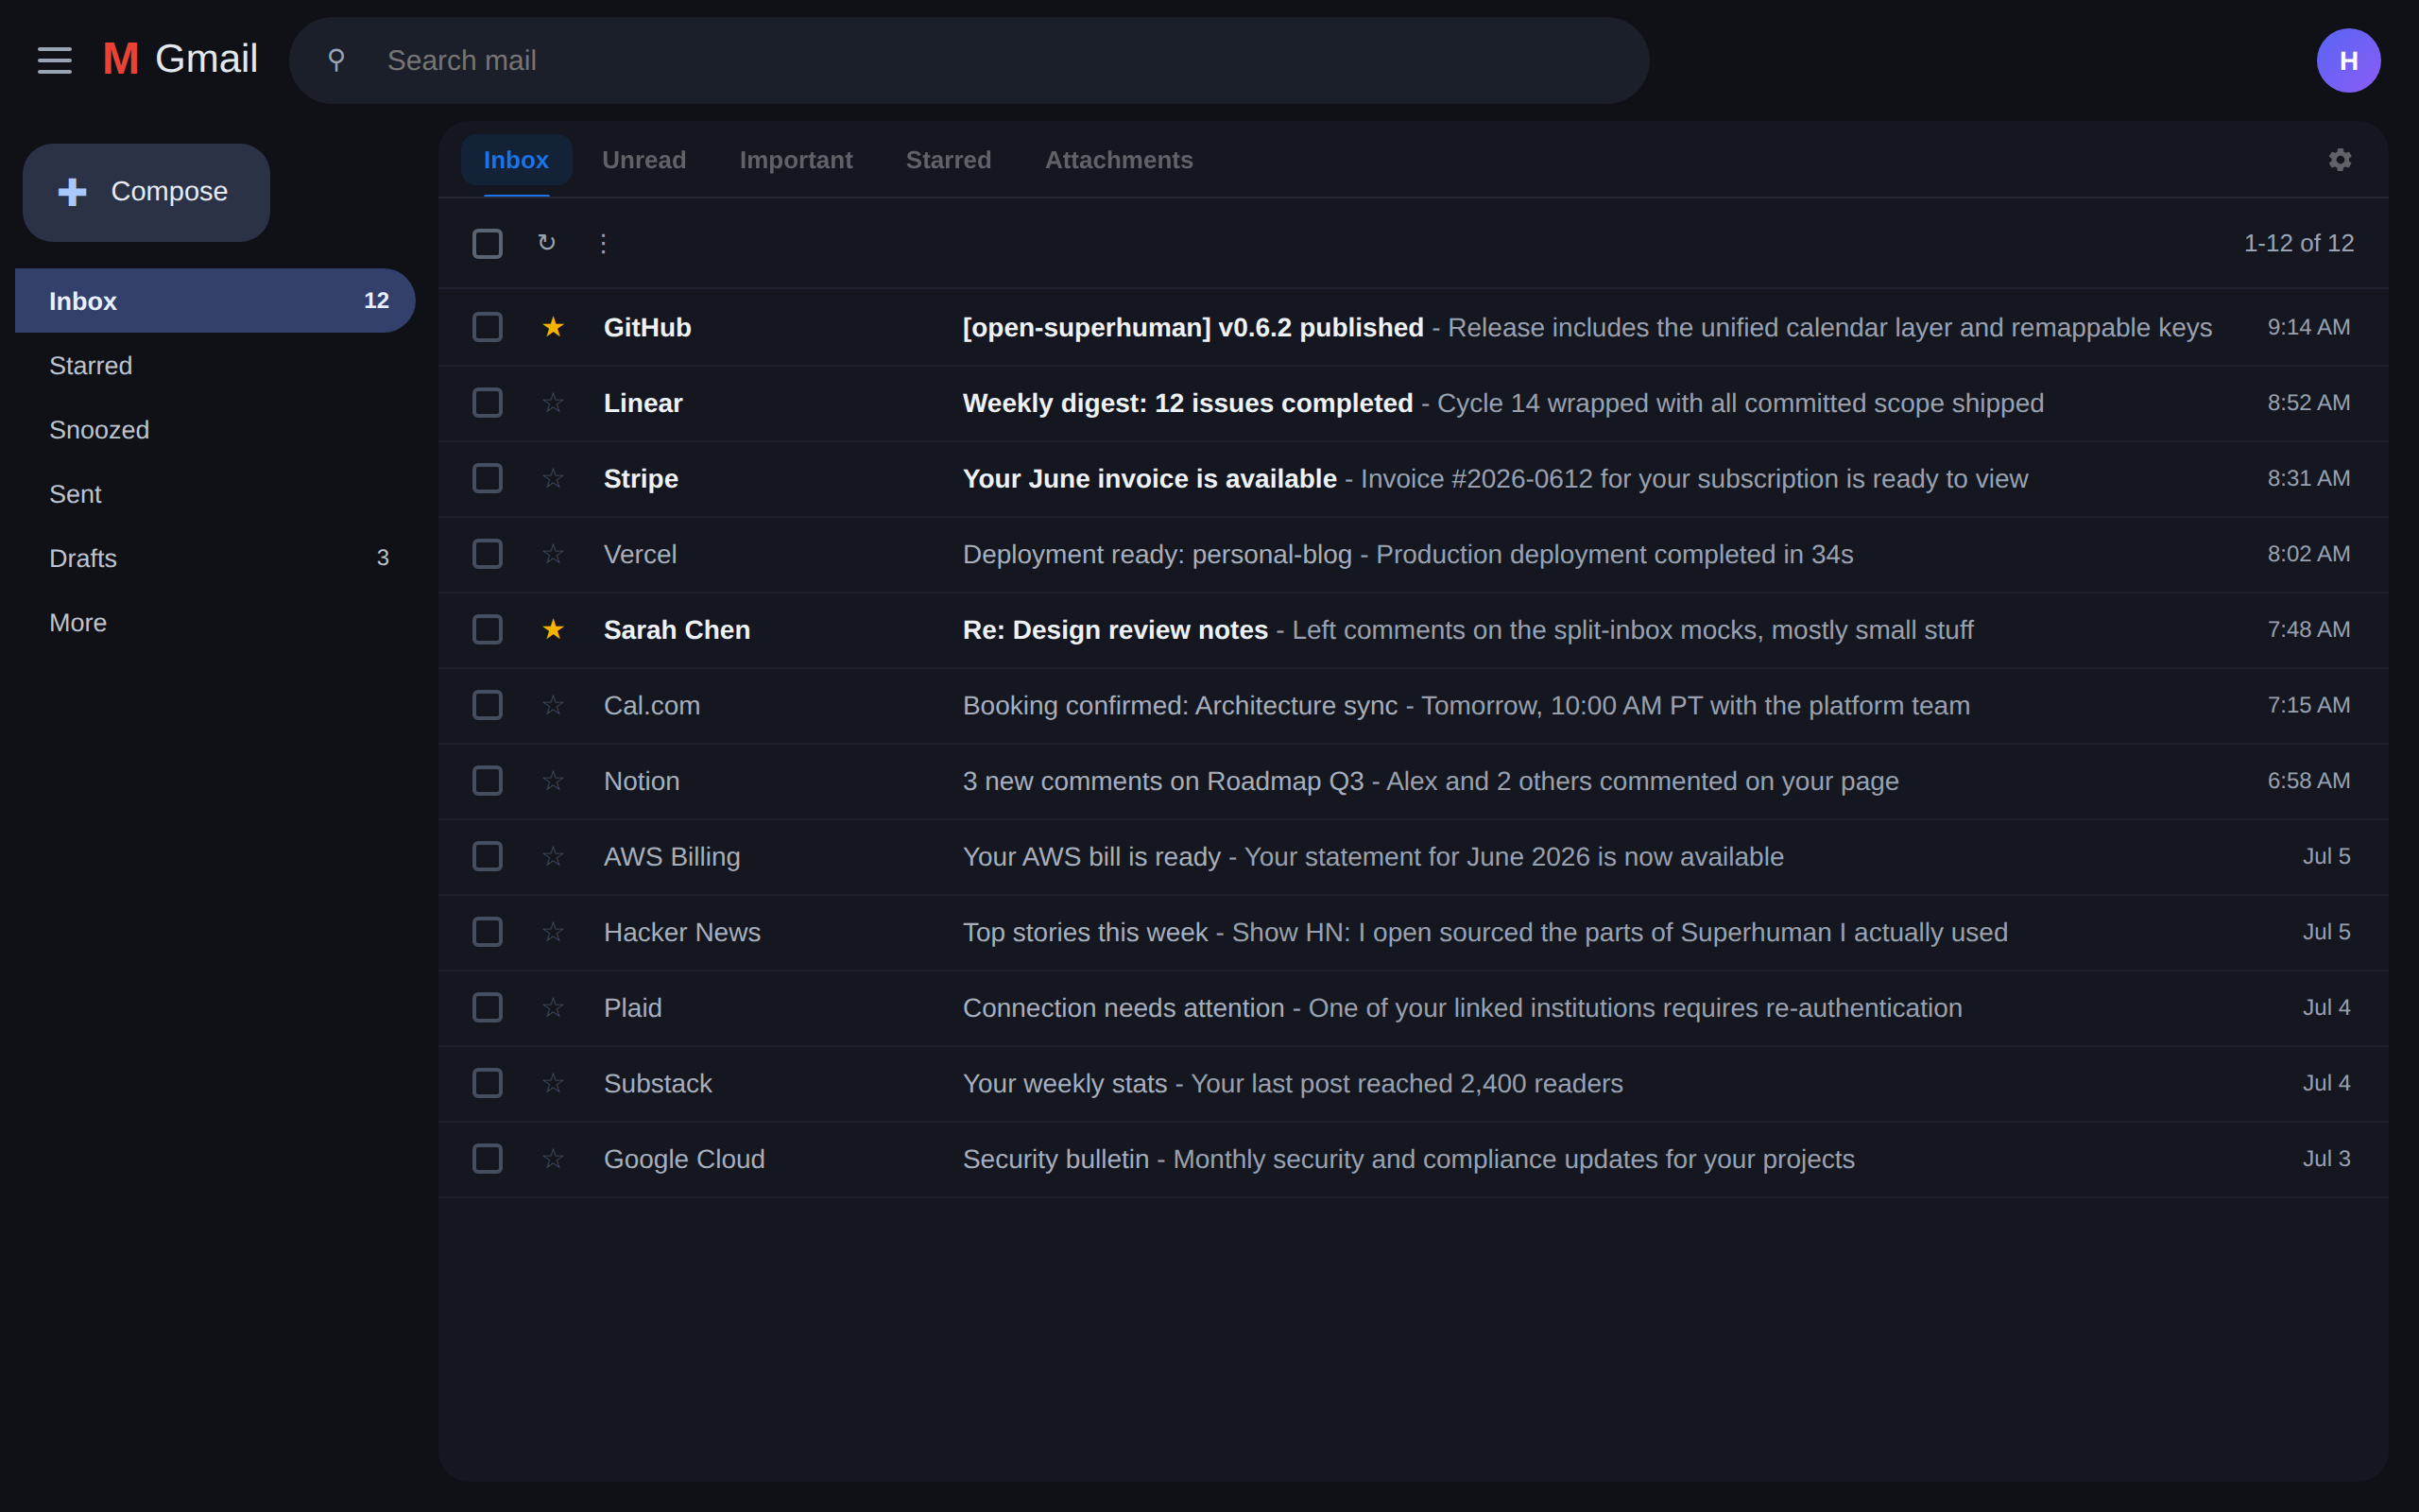Viewport: 2419px width, 1512px height.
Task: Click the 9:14 AM timestamp
Action: click(2308, 327)
